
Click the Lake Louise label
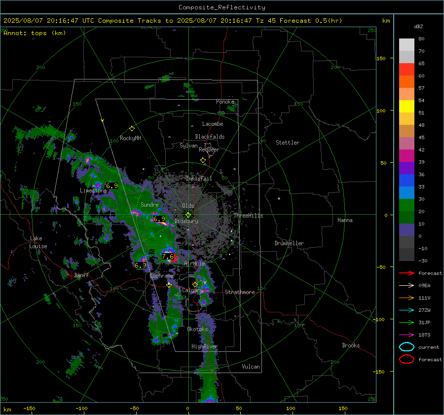[x=38, y=242]
